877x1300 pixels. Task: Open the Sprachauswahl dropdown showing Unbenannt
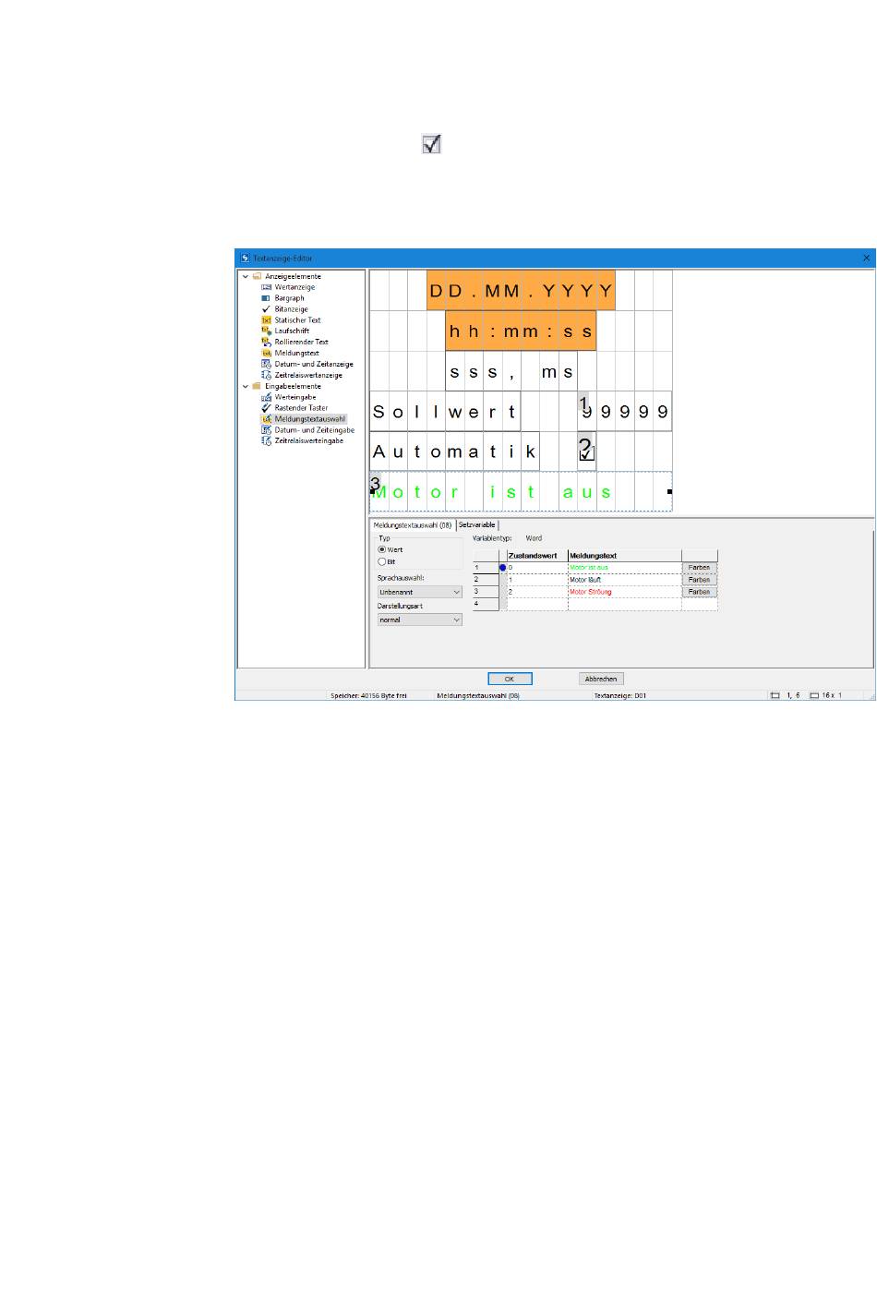click(420, 592)
